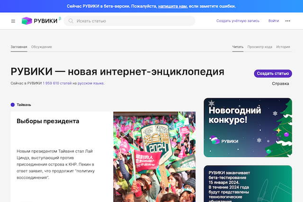Open the Тайвань category label
The image size is (303, 202).
click(24, 105)
